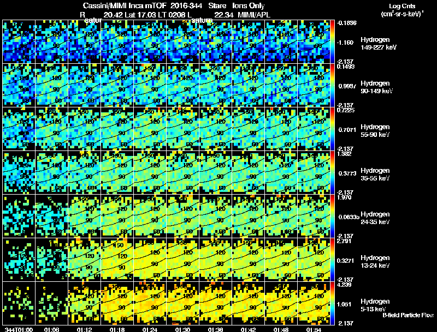This screenshot has width=437, height=332.
Task: Click the Hydrogen 90-149 keV row label
Action: point(376,87)
